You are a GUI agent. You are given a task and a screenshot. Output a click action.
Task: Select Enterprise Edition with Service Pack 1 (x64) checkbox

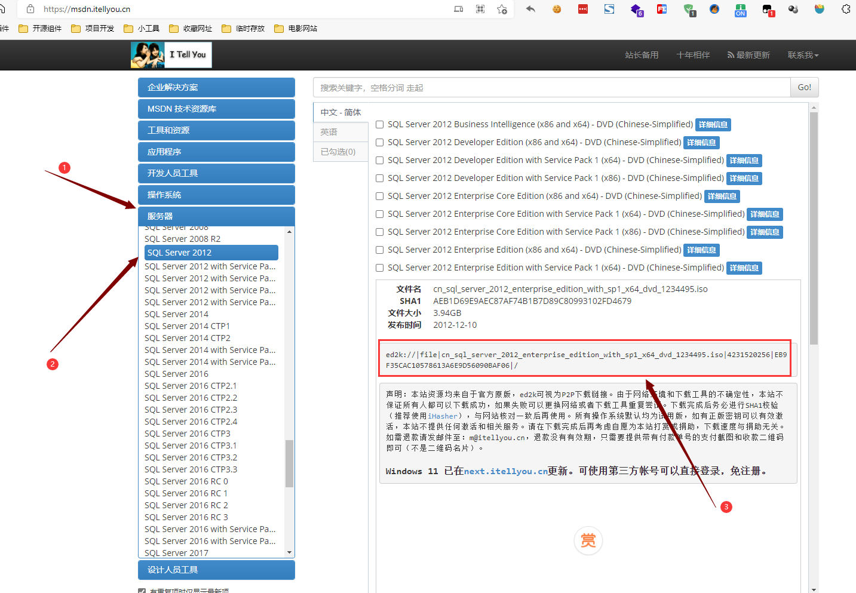[x=379, y=268]
